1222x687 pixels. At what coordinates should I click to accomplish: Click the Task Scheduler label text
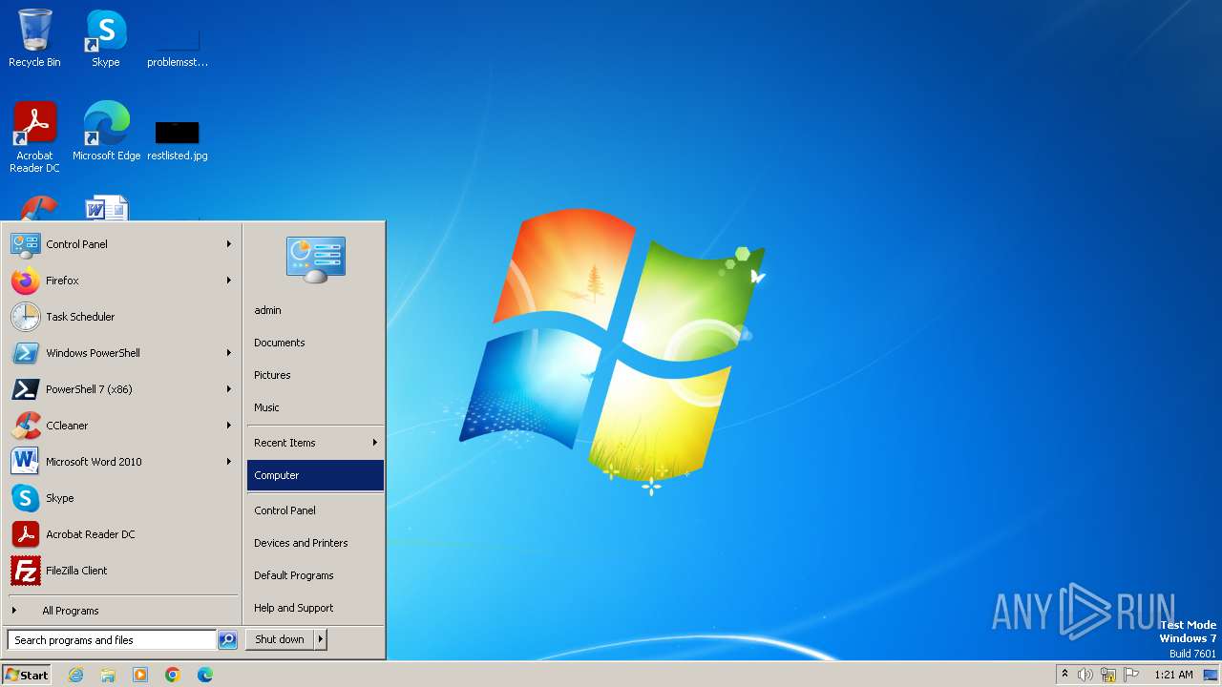(80, 317)
